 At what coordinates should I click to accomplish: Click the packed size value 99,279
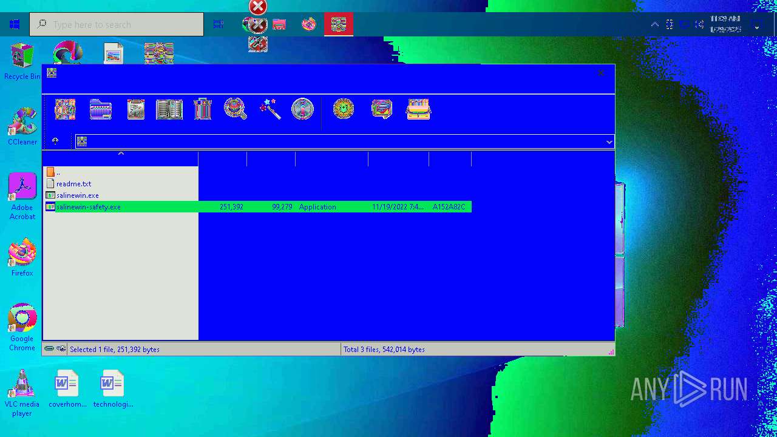pos(282,207)
